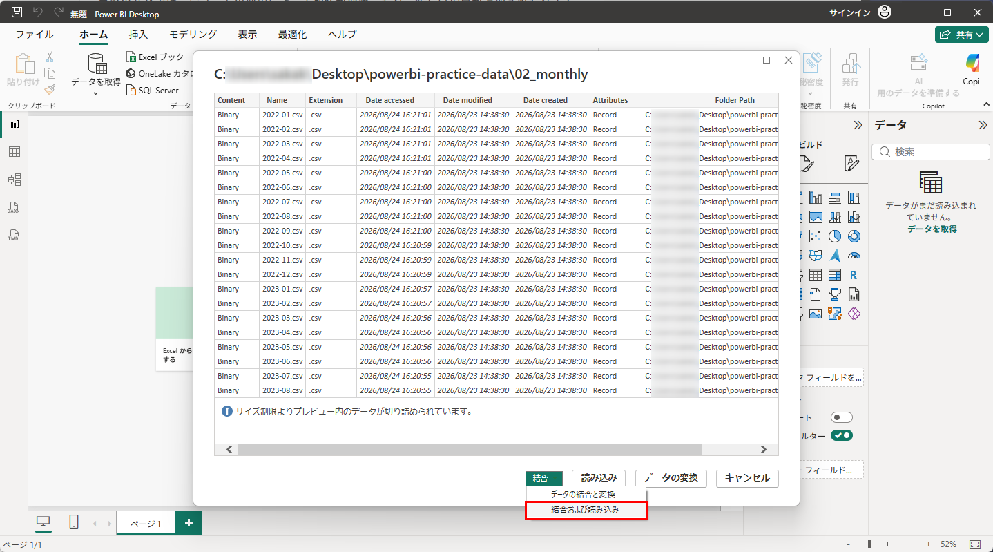Image resolution: width=993 pixels, height=552 pixels.
Task: Click the dialog's horizontal scrollbar
Action: [470, 449]
